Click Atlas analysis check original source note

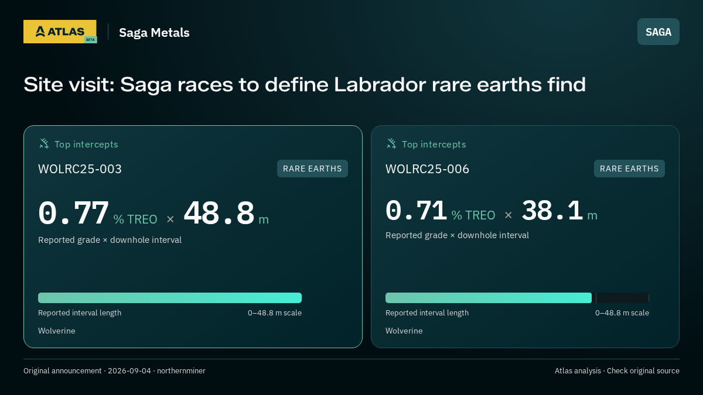[x=617, y=371]
